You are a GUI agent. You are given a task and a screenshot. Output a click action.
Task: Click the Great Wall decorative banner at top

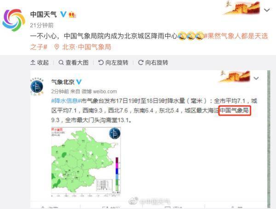click(x=242, y=8)
